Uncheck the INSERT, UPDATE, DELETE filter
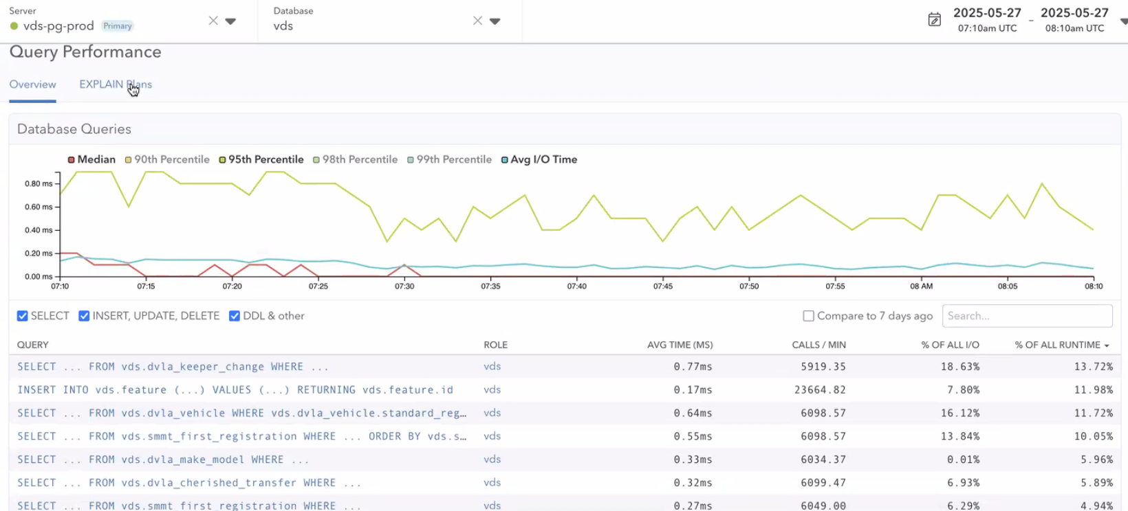This screenshot has height=511, width=1128. click(x=84, y=316)
